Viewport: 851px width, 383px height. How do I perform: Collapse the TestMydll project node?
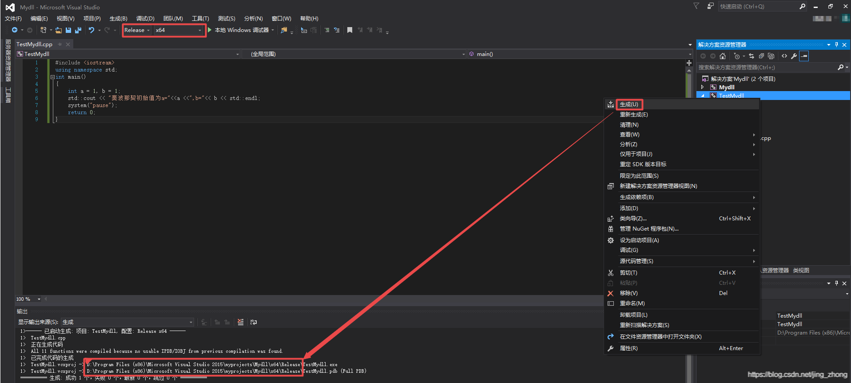pos(702,96)
